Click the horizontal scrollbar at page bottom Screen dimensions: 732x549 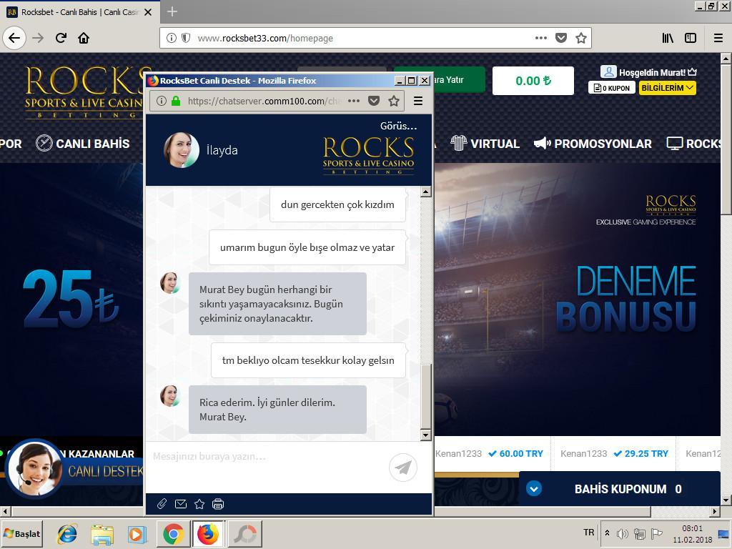330,511
